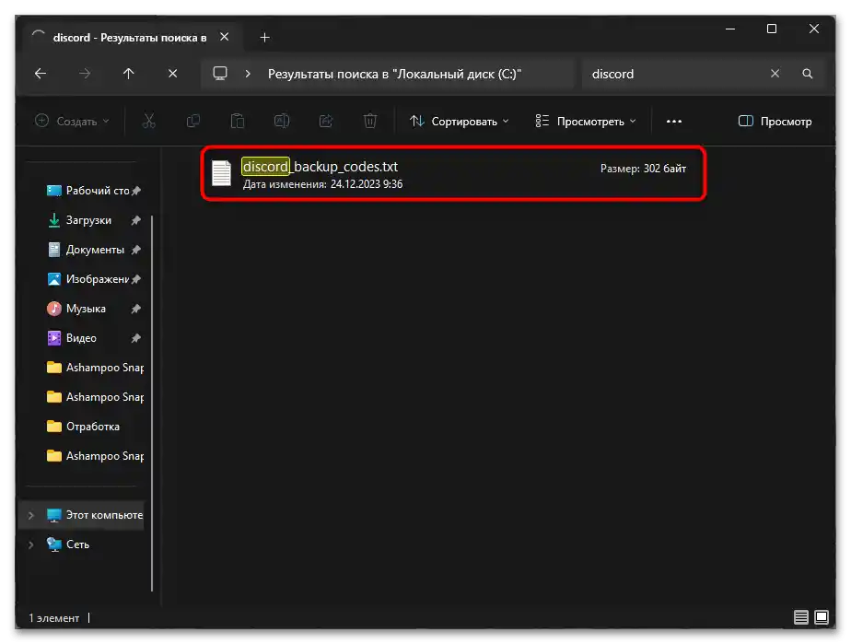
Task: Click the Paste clipboard icon
Action: tap(238, 121)
